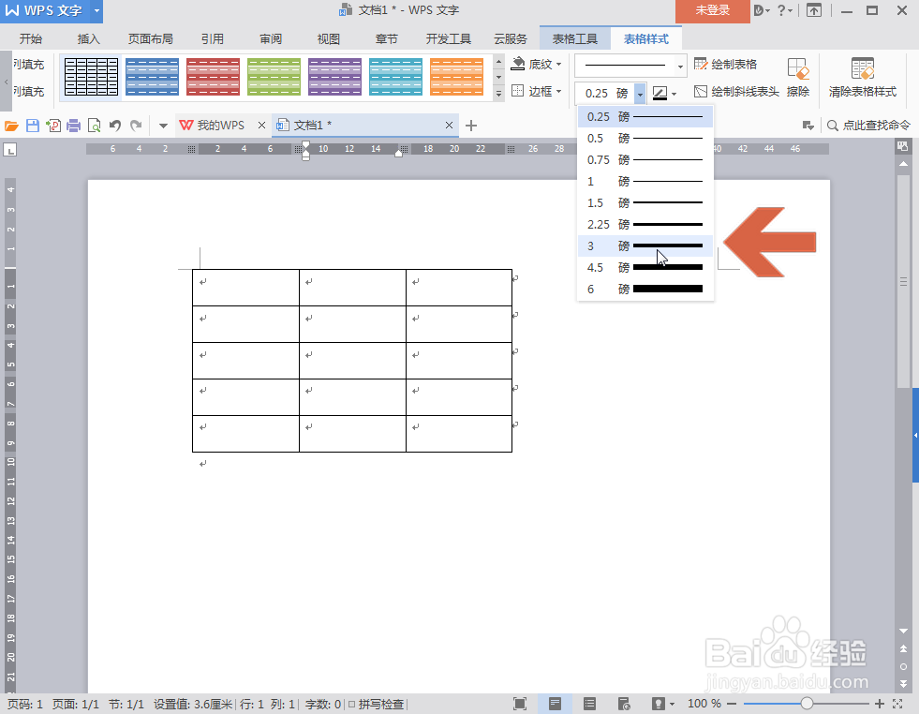Click the undo icon
919x714 pixels.
coord(115,126)
